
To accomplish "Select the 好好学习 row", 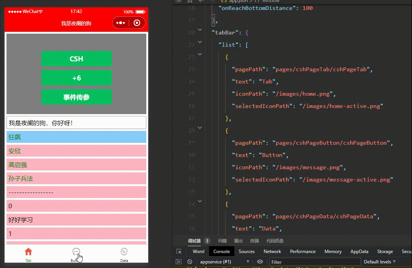I will coord(76,220).
